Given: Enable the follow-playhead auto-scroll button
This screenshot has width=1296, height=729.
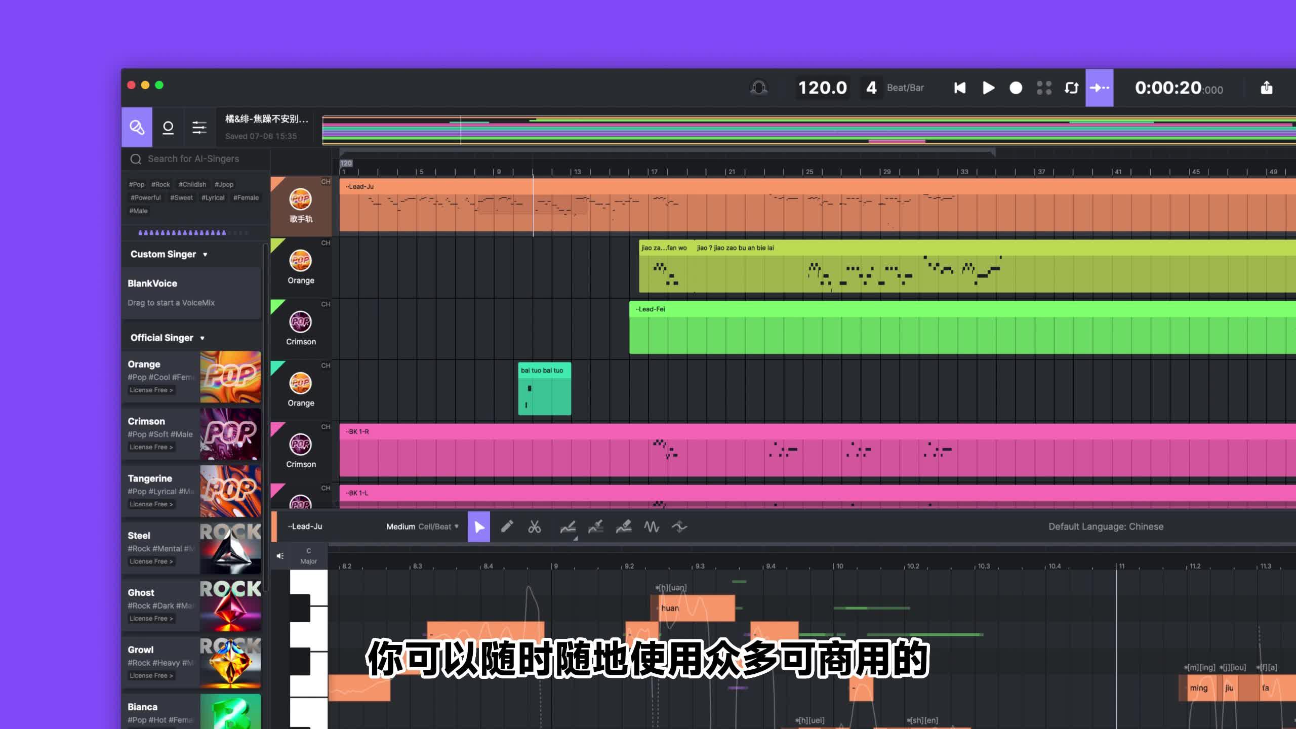Looking at the screenshot, I should click(x=1098, y=88).
